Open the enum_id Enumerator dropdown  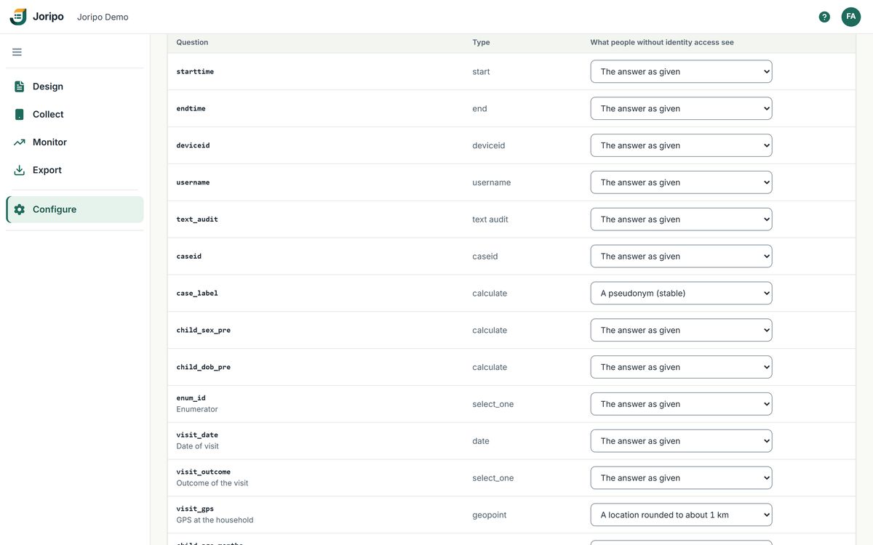click(681, 404)
